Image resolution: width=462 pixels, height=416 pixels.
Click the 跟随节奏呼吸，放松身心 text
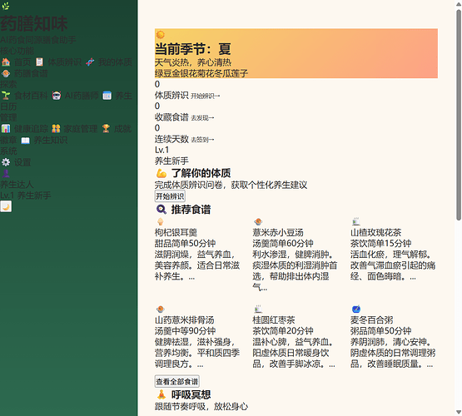click(201, 407)
